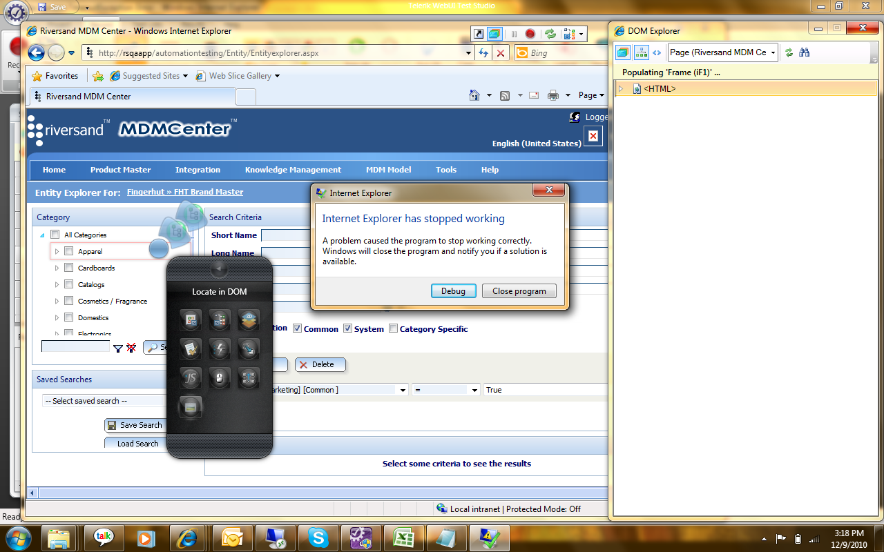Click the Favorites star button
This screenshot has width=884, height=552.
(55, 76)
